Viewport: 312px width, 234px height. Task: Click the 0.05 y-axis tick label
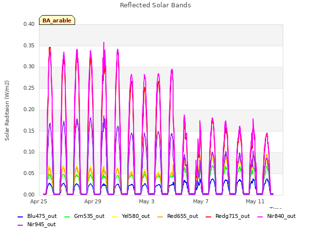coord(29,174)
